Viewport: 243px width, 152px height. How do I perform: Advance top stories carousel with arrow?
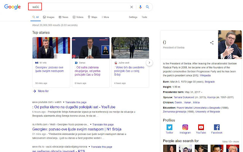coord(149,63)
